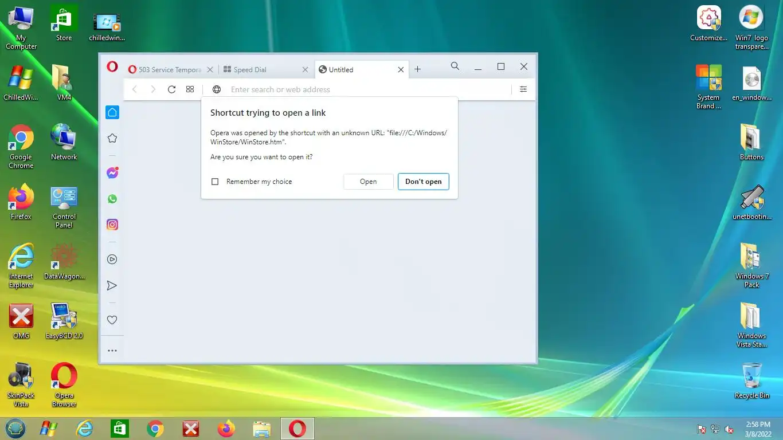Viewport: 783px width, 440px height.
Task: Select the Google Chrome desktop shortcut
Action: click(x=21, y=147)
